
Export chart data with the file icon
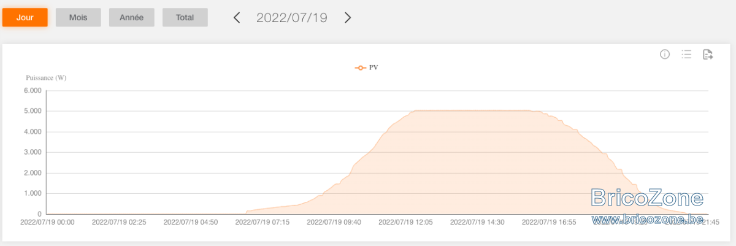pyautogui.click(x=708, y=55)
